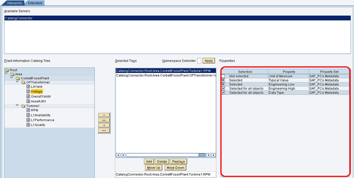Collapse the CorbettFossilPlant node
Viewport: 354px width, 178px height.
tap(12, 78)
